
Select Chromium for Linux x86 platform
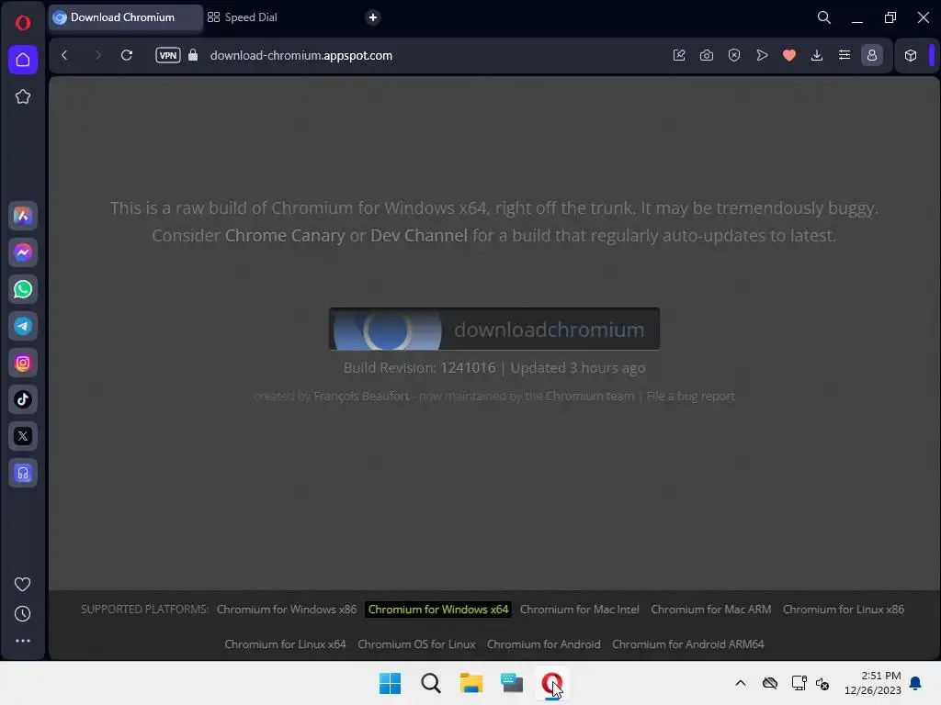coord(844,610)
